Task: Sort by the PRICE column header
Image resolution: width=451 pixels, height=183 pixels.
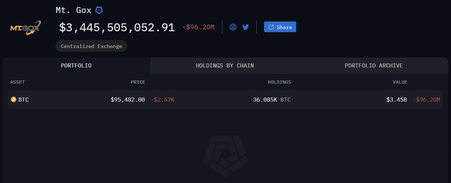Action: point(138,82)
